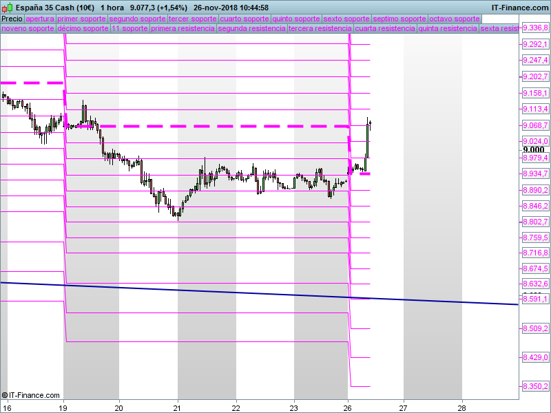Click the 8.674,5 price axis label
Screen dimensions: 551x413
(x=535, y=268)
